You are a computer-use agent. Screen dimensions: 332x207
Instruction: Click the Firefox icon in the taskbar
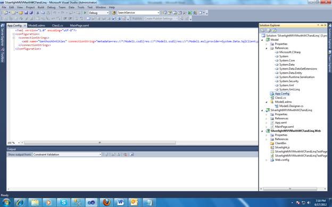click(x=106, y=202)
